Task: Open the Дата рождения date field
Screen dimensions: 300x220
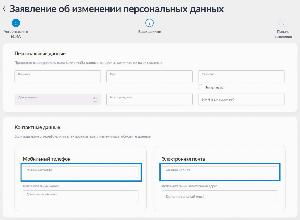Action: [x=53, y=99]
